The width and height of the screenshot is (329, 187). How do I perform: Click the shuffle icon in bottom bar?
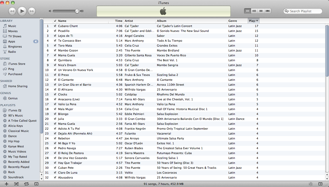point(16,184)
